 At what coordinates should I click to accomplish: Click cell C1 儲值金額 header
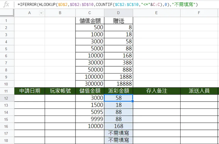pyautogui.click(x=90, y=20)
